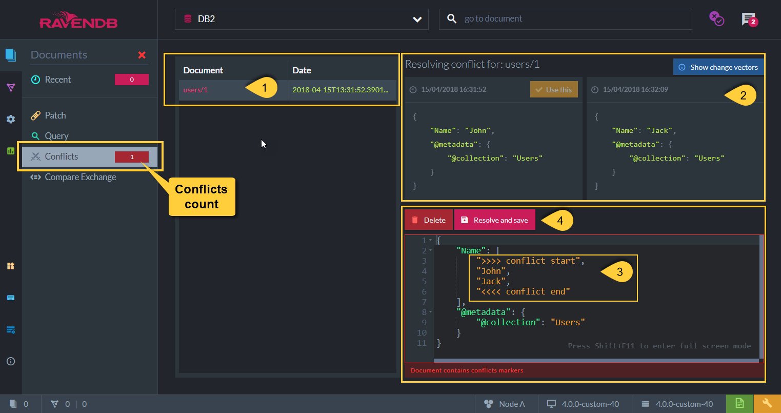Click the green document icon in footer
Screen dimensions: 781x413
pos(739,404)
